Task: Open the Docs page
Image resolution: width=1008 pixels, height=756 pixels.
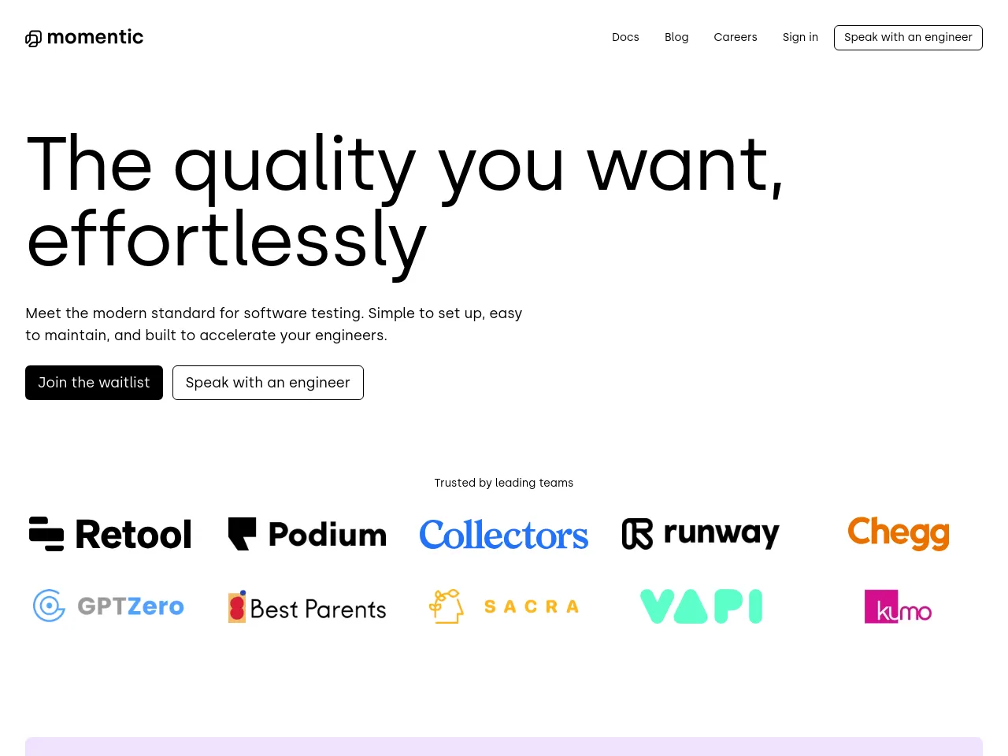Action: click(625, 37)
